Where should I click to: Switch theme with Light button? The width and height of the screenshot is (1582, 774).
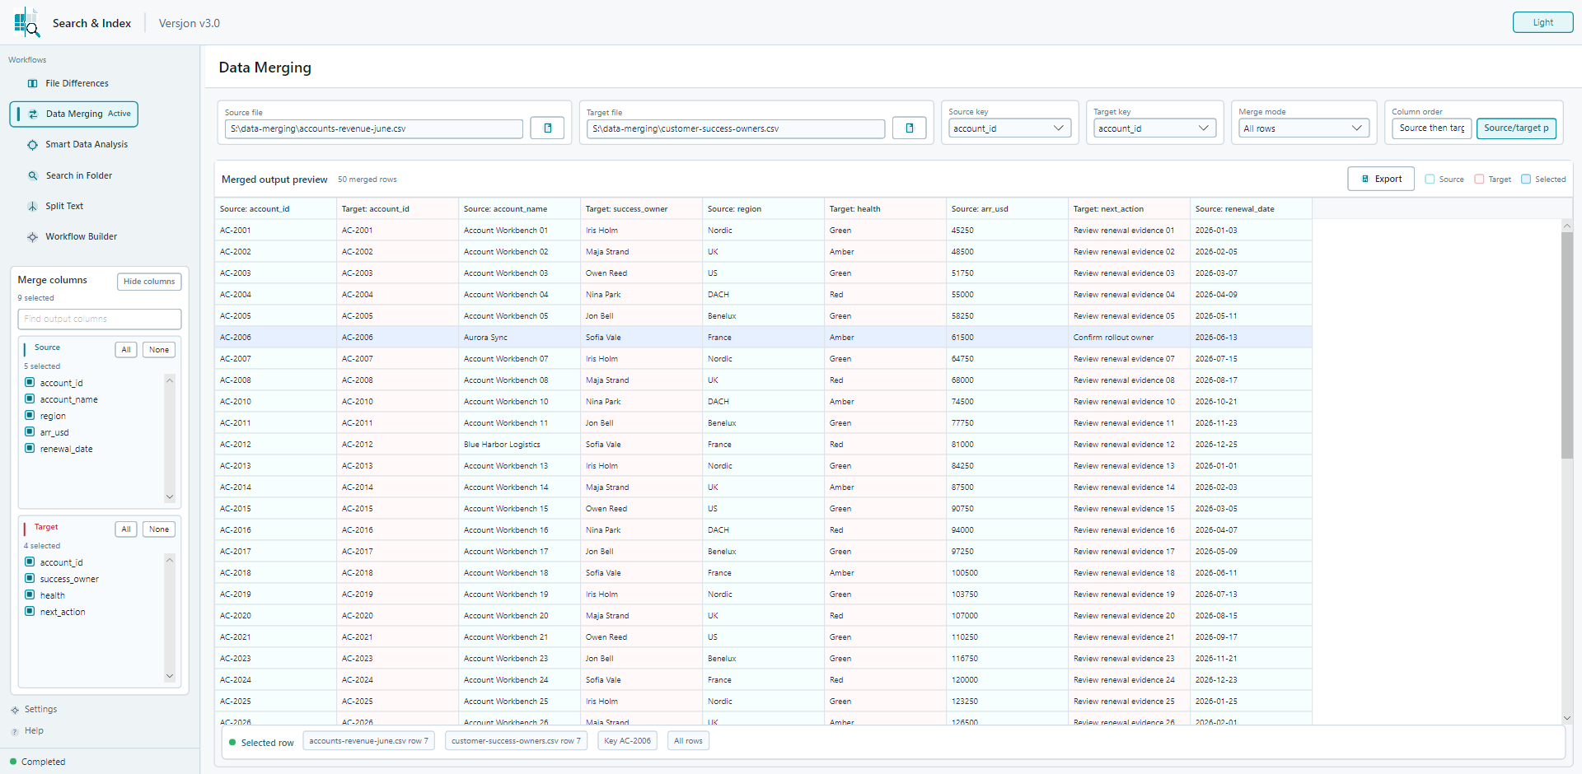pos(1542,22)
